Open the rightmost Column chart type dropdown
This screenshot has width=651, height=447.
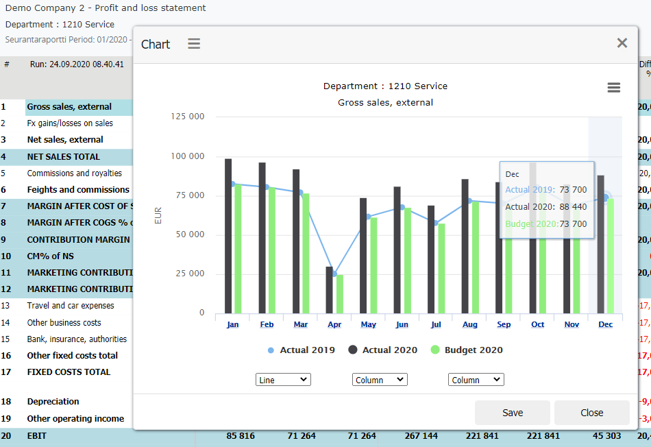[x=476, y=380]
